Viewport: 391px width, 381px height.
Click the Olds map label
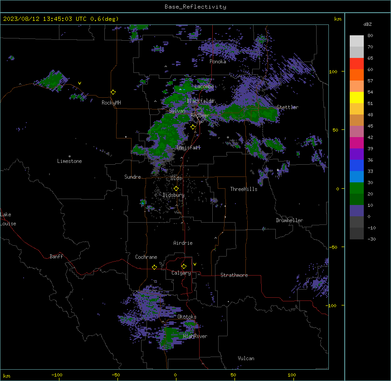pos(176,178)
